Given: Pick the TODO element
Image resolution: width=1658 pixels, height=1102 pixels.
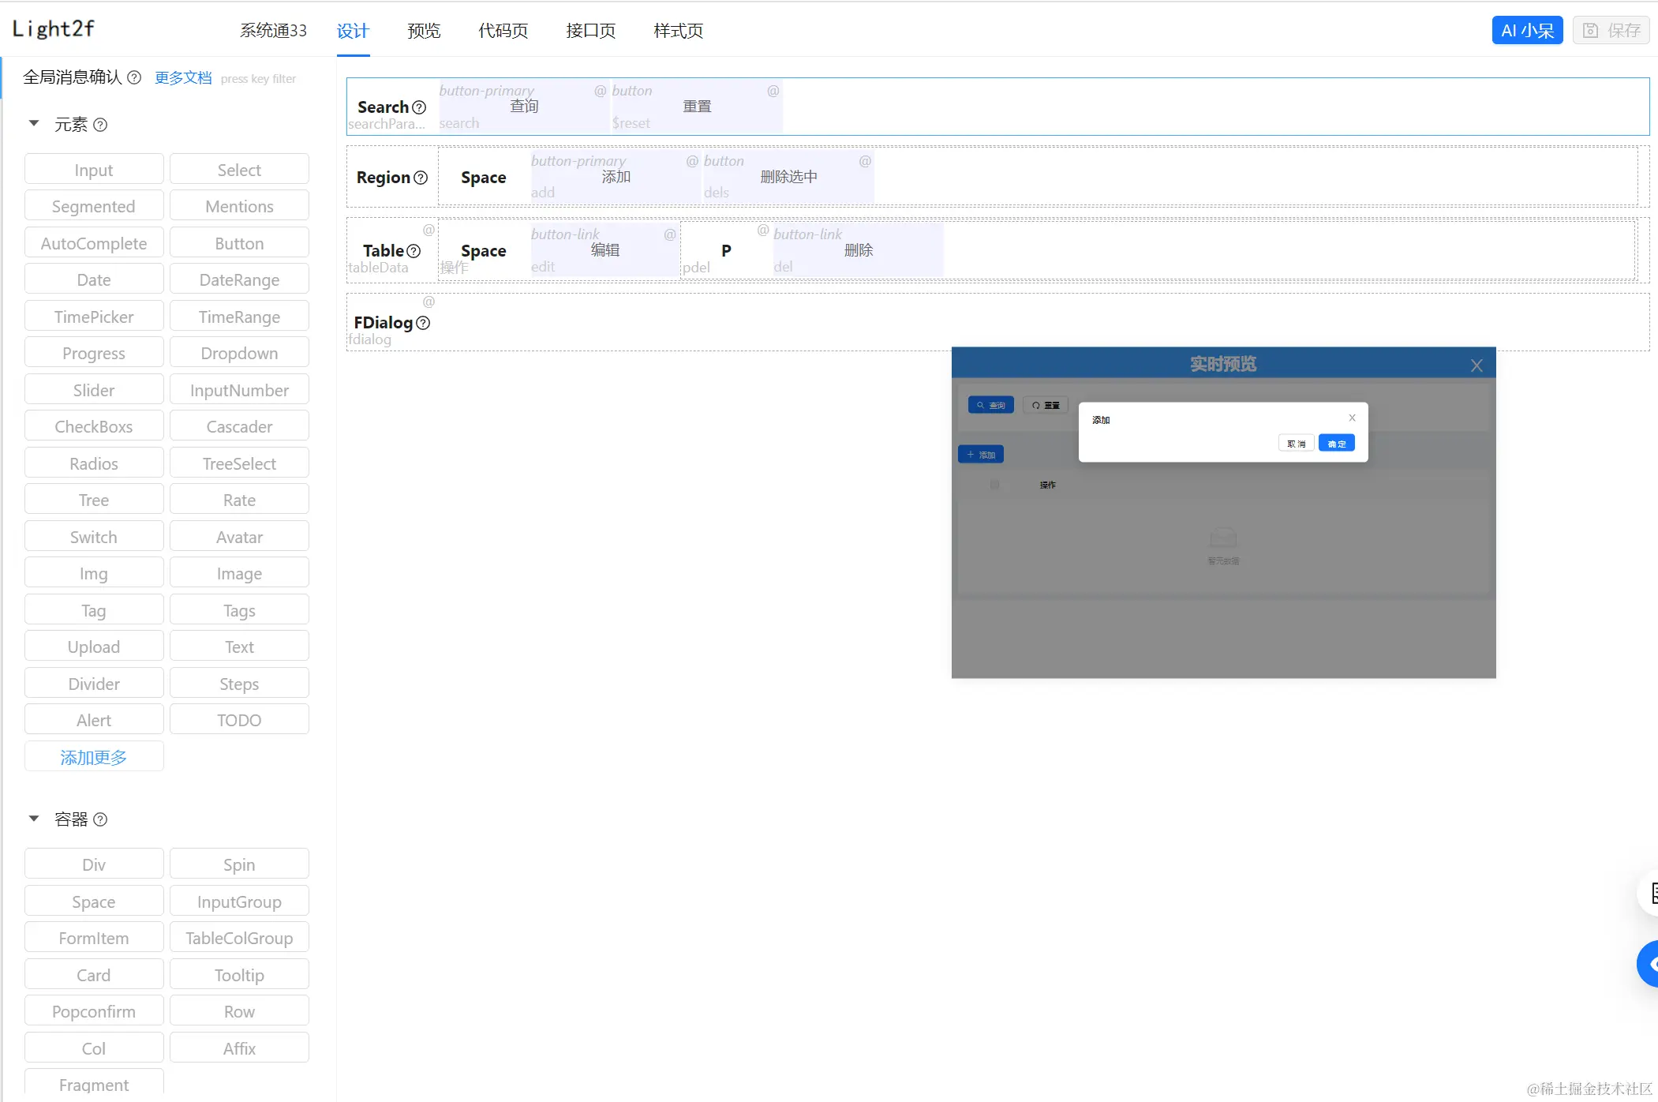Looking at the screenshot, I should 239,720.
